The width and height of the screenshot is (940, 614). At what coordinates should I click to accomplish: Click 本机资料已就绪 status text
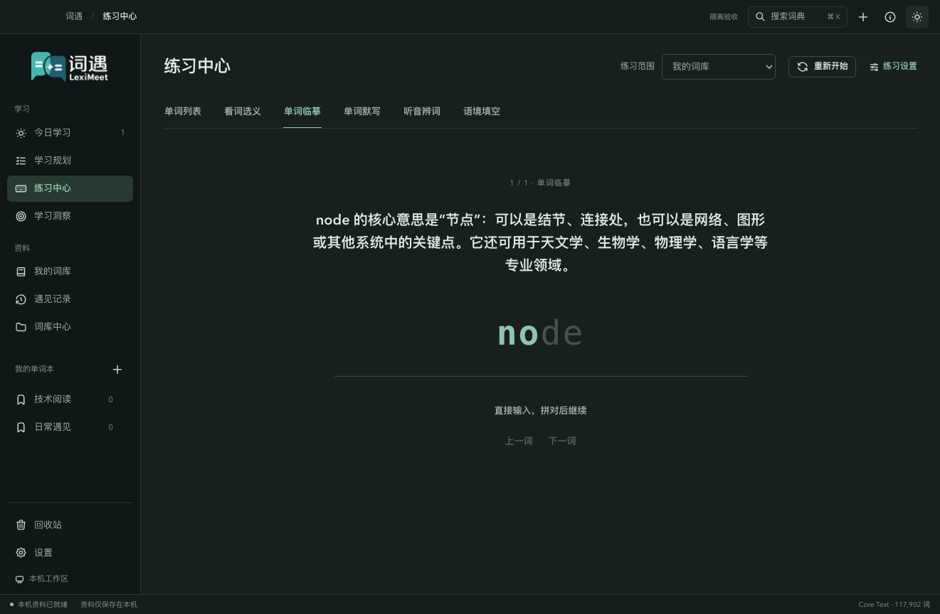click(x=43, y=605)
